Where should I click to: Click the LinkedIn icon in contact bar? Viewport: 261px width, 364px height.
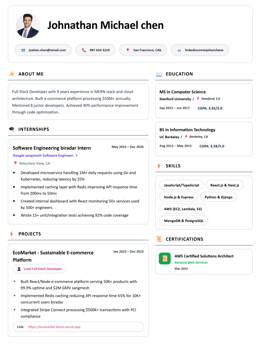coord(179,50)
